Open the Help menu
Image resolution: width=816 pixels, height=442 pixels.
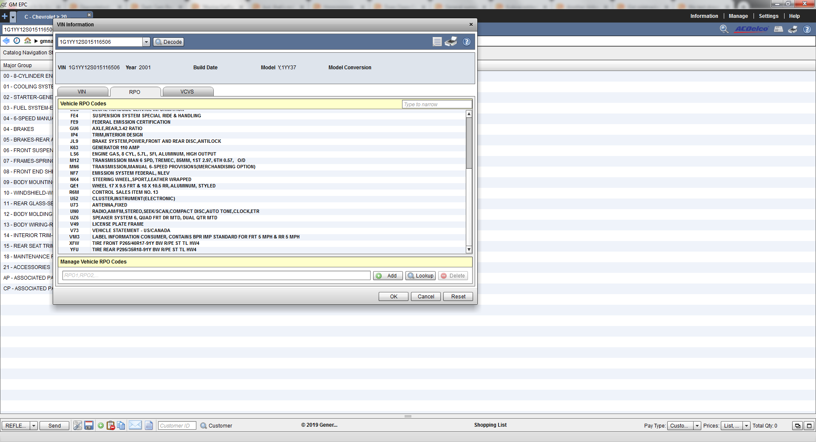794,16
